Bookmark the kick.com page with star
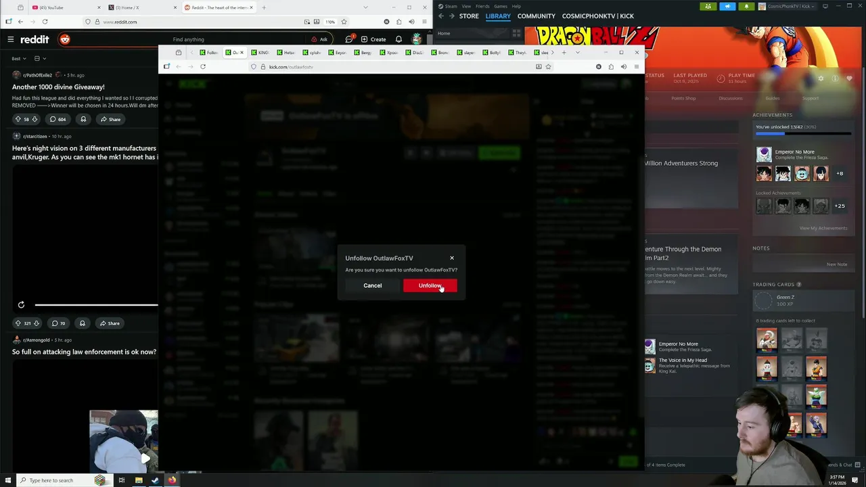 click(x=548, y=66)
